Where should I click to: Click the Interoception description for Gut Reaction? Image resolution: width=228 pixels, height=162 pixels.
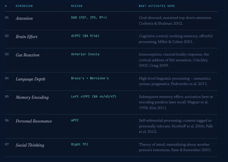click(174, 60)
